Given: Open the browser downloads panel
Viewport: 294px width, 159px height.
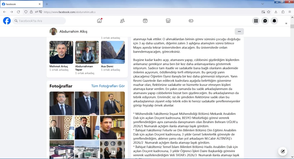Looking at the screenshot, I should (276, 12).
